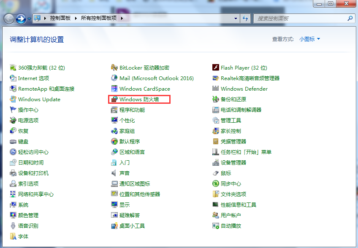Image resolution: width=358 pixels, height=248 pixels.
Task: Open the 字体 fonts icon
Action: pos(13,236)
